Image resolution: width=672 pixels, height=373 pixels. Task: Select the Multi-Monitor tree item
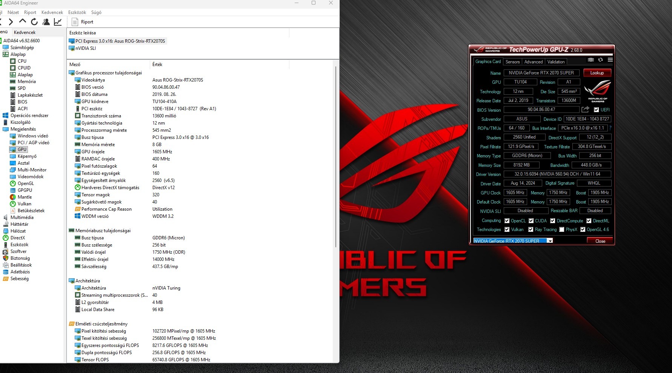pyautogui.click(x=32, y=170)
